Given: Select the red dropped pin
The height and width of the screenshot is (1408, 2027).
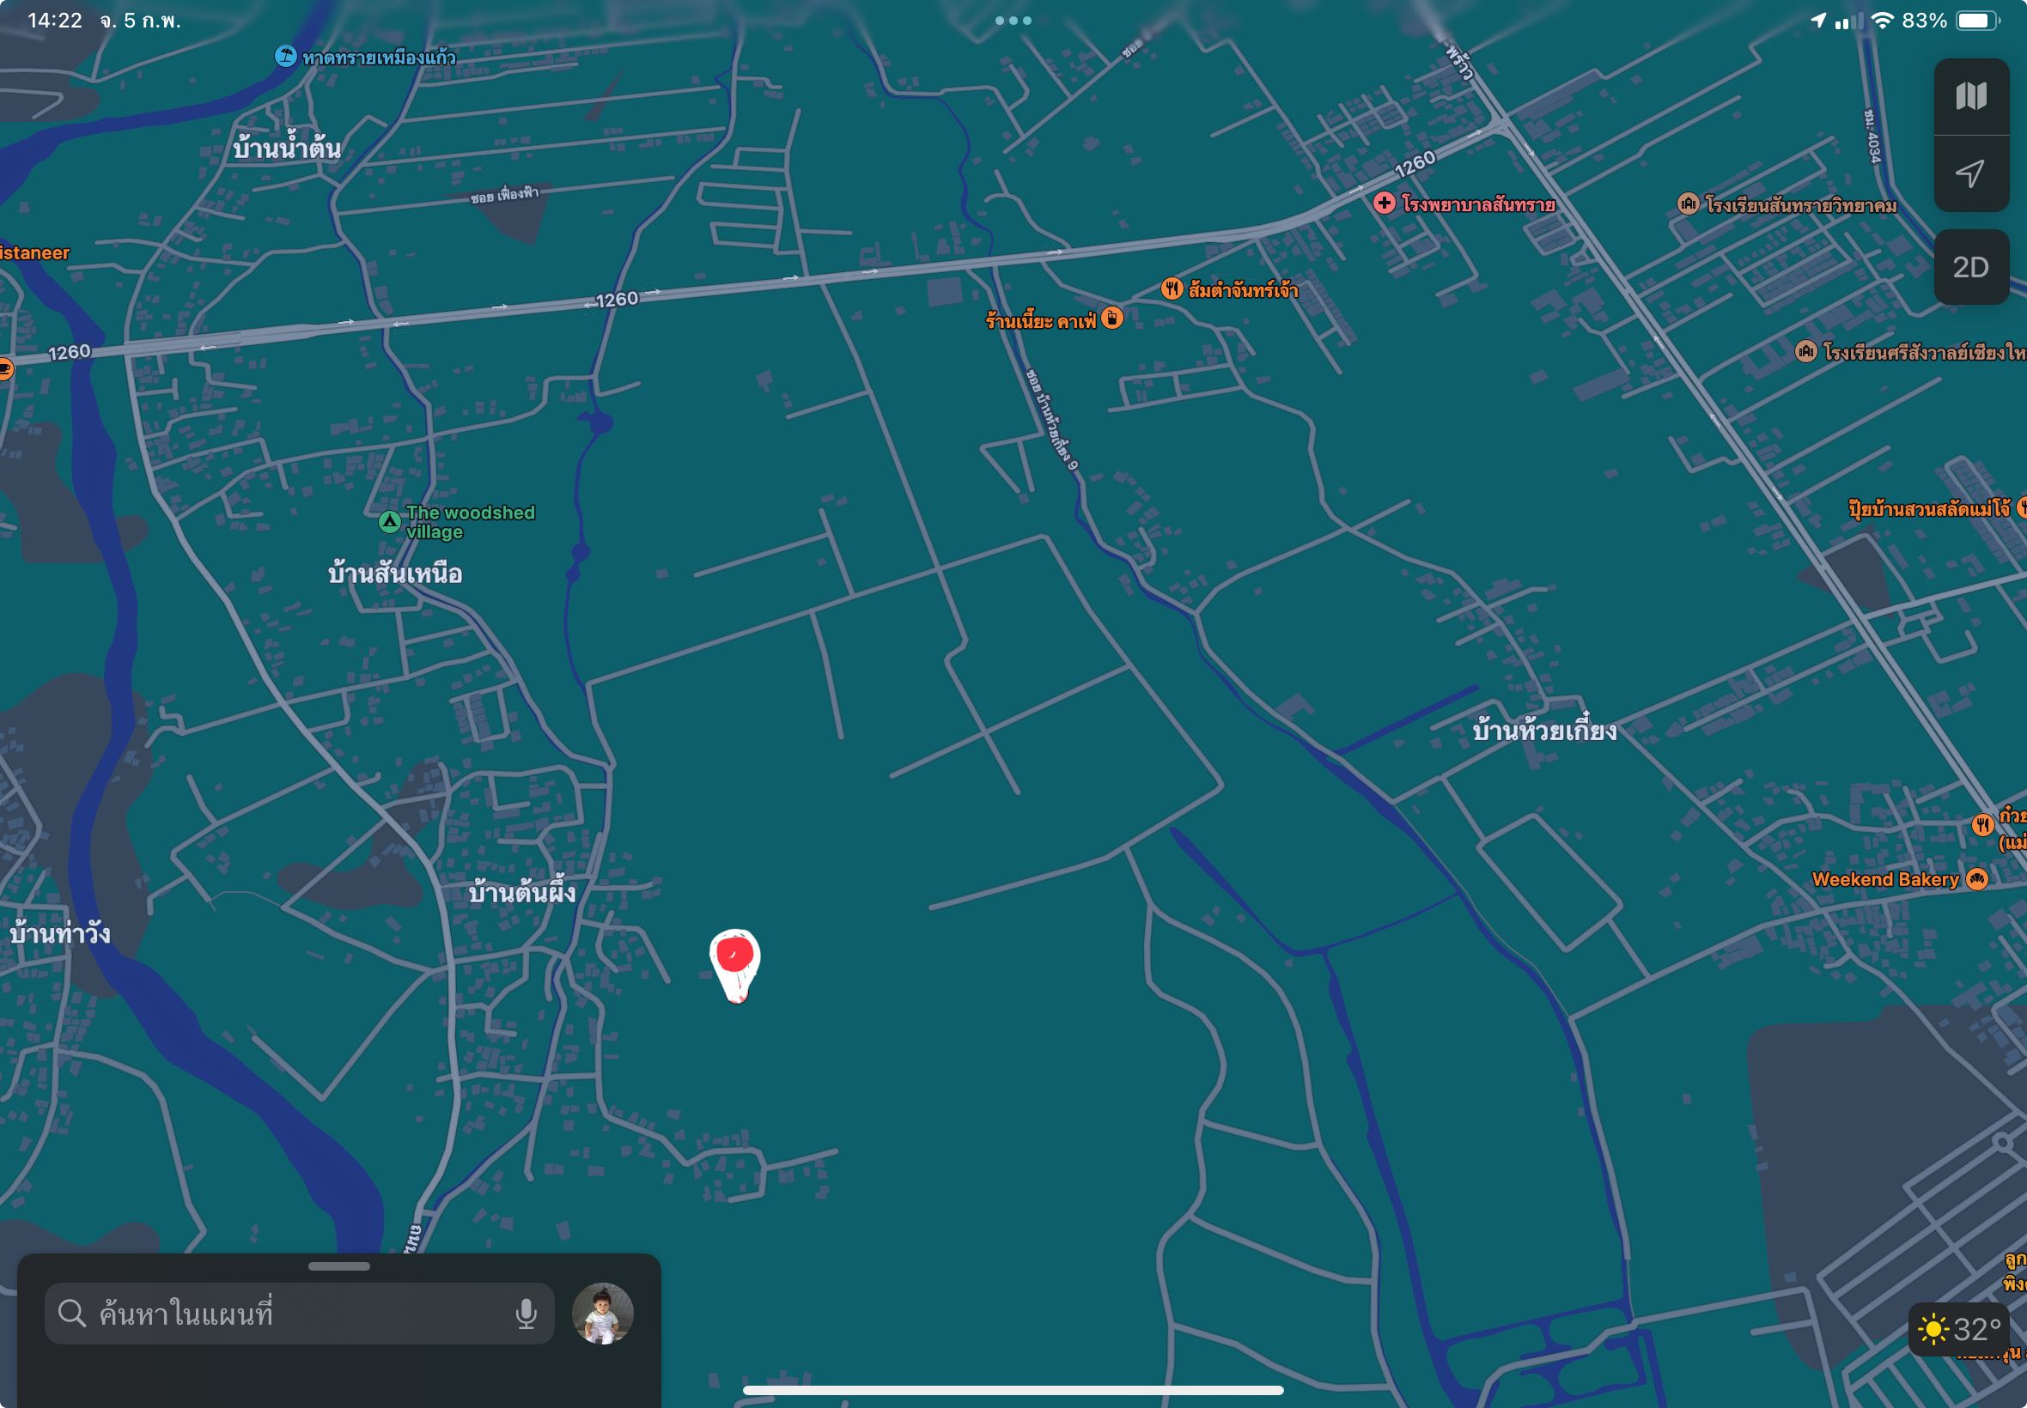Looking at the screenshot, I should click(735, 965).
